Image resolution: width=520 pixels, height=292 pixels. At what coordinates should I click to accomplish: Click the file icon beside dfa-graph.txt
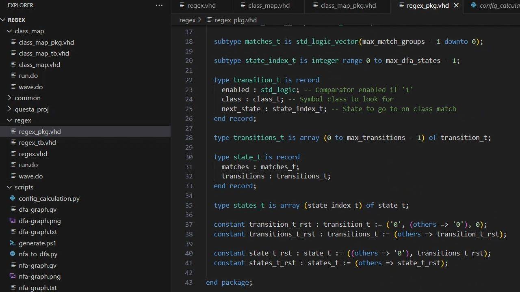pyautogui.click(x=13, y=232)
